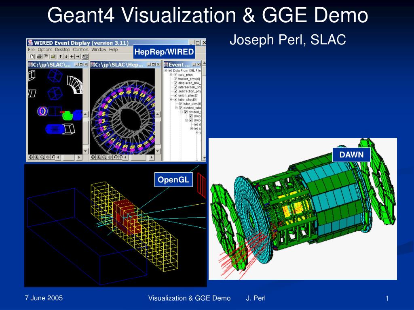
Task: Uncheck displaced_box checkbox
Action: point(175,83)
